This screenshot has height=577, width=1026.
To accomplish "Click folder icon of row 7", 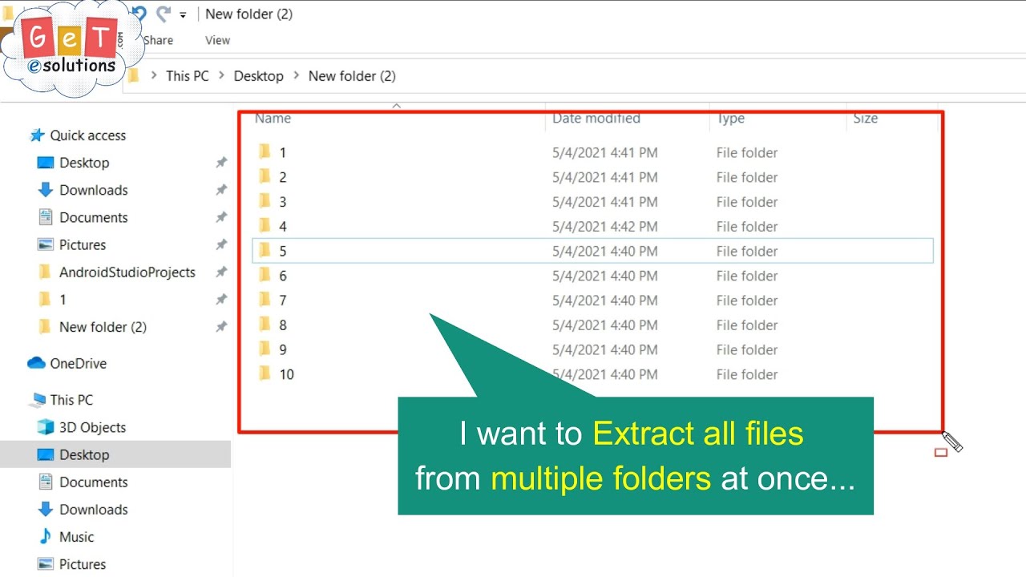I will coord(265,299).
